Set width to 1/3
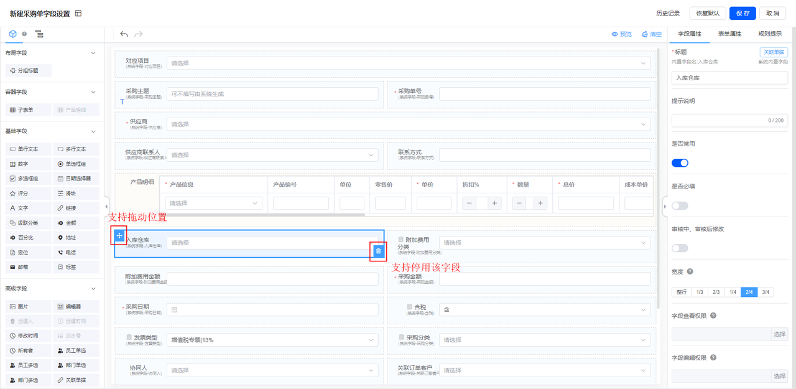 [x=699, y=292]
